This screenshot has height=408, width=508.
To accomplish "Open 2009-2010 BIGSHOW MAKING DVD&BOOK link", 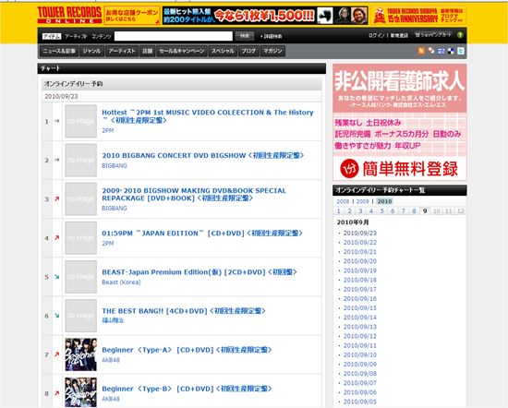I will pos(194,194).
